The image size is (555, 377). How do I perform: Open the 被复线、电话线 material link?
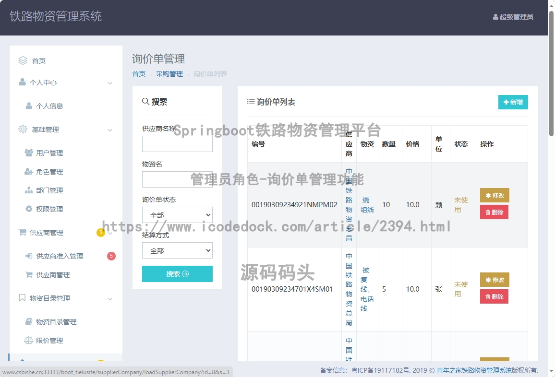(367, 289)
